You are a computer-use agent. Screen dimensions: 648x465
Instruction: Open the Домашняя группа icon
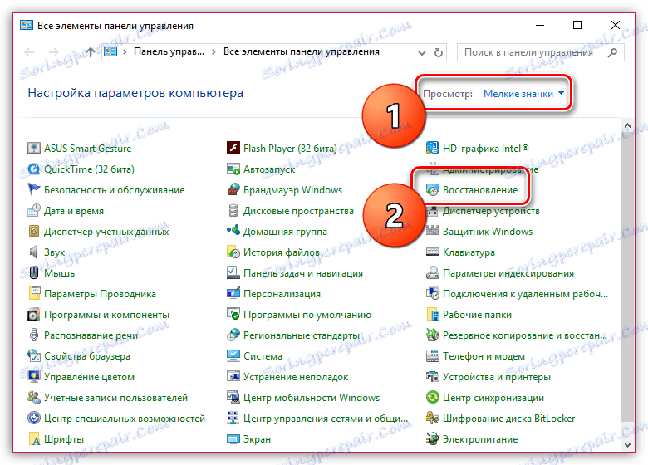click(x=233, y=232)
